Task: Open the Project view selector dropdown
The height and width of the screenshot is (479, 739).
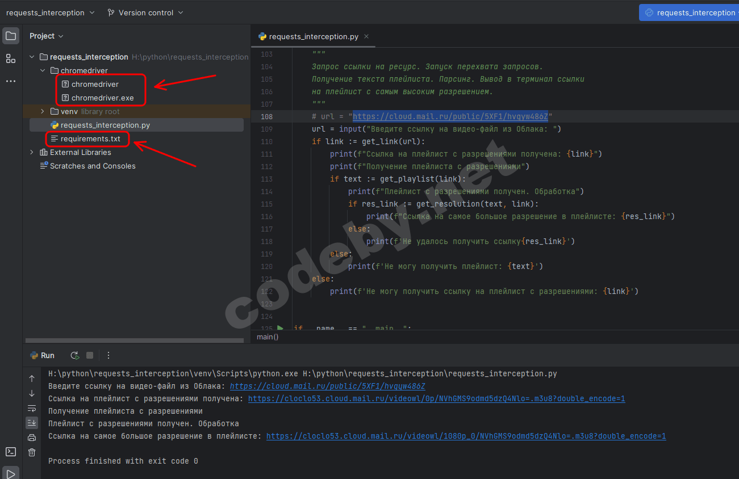Action: point(47,36)
